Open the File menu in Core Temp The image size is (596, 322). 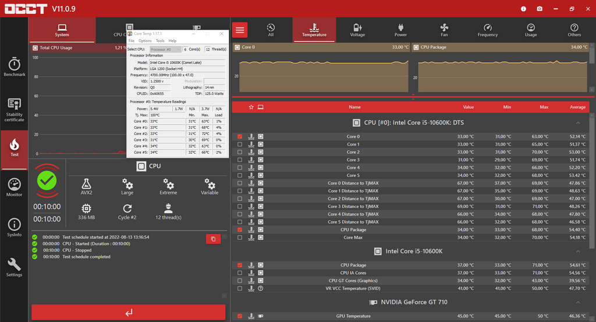(x=132, y=41)
